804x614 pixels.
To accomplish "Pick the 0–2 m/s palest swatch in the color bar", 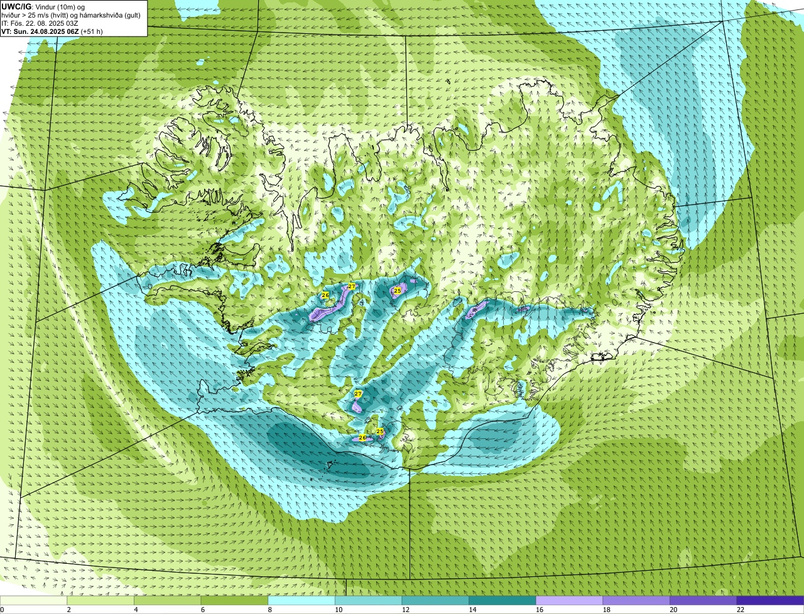I will tap(33, 600).
